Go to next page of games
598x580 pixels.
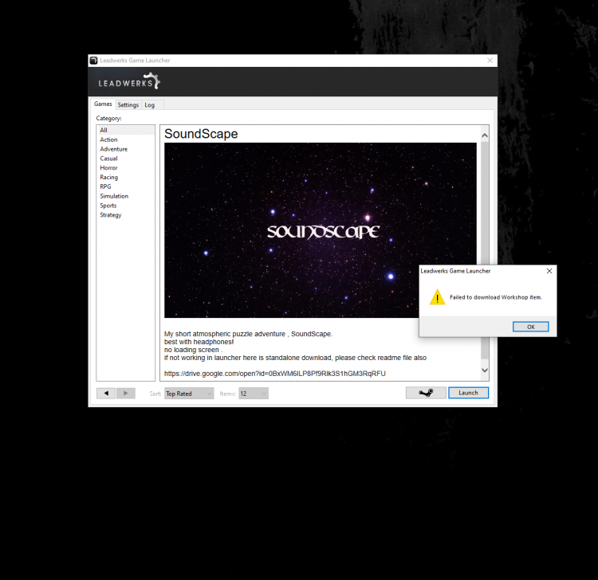(126, 394)
